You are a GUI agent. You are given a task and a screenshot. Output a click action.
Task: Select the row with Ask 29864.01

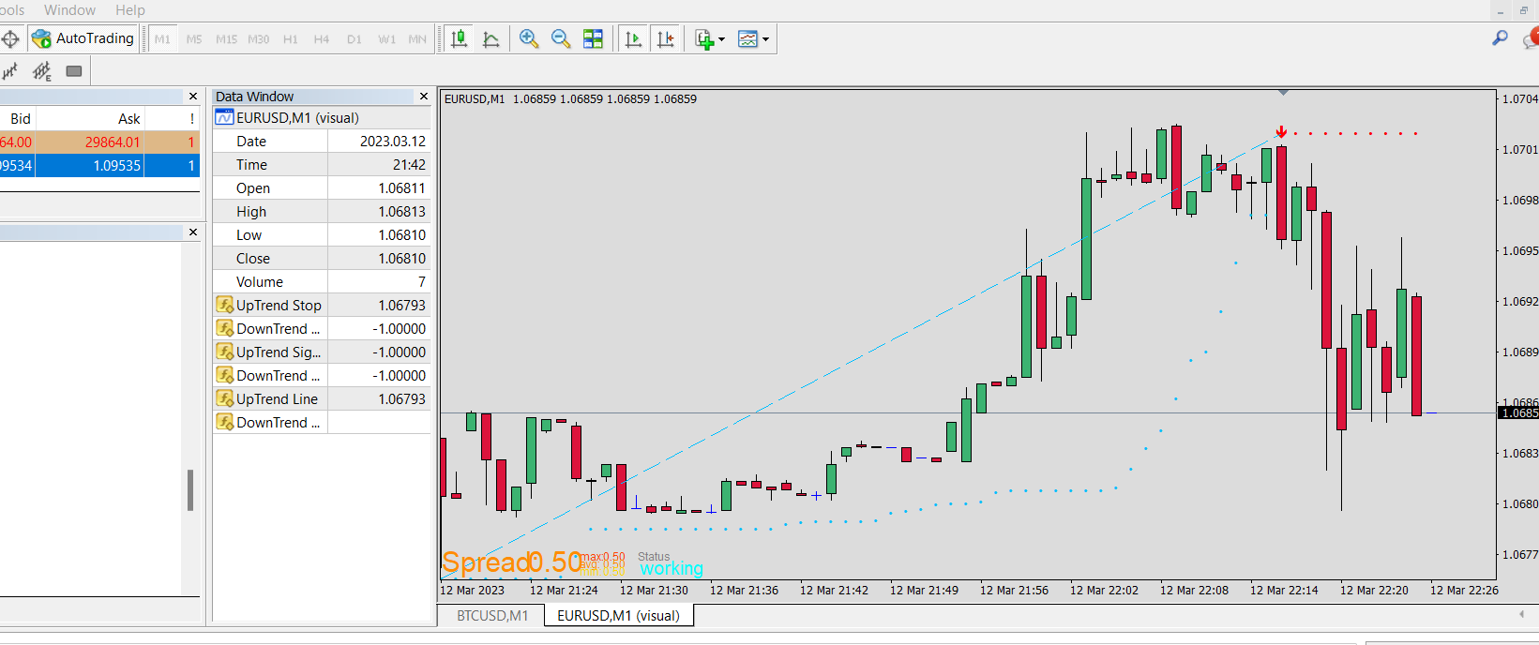tap(99, 142)
